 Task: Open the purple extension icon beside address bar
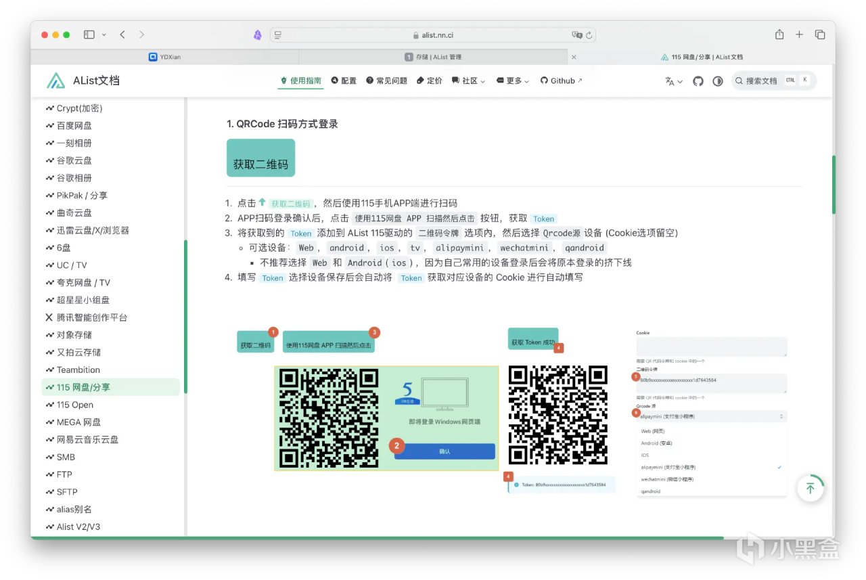(x=258, y=35)
